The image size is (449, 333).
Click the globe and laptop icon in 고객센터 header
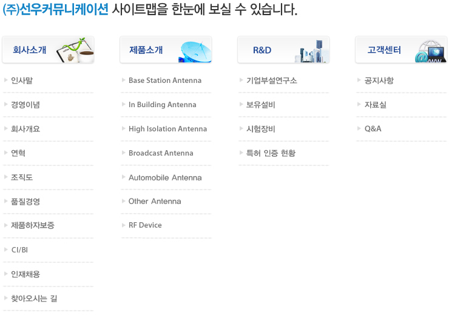click(430, 51)
